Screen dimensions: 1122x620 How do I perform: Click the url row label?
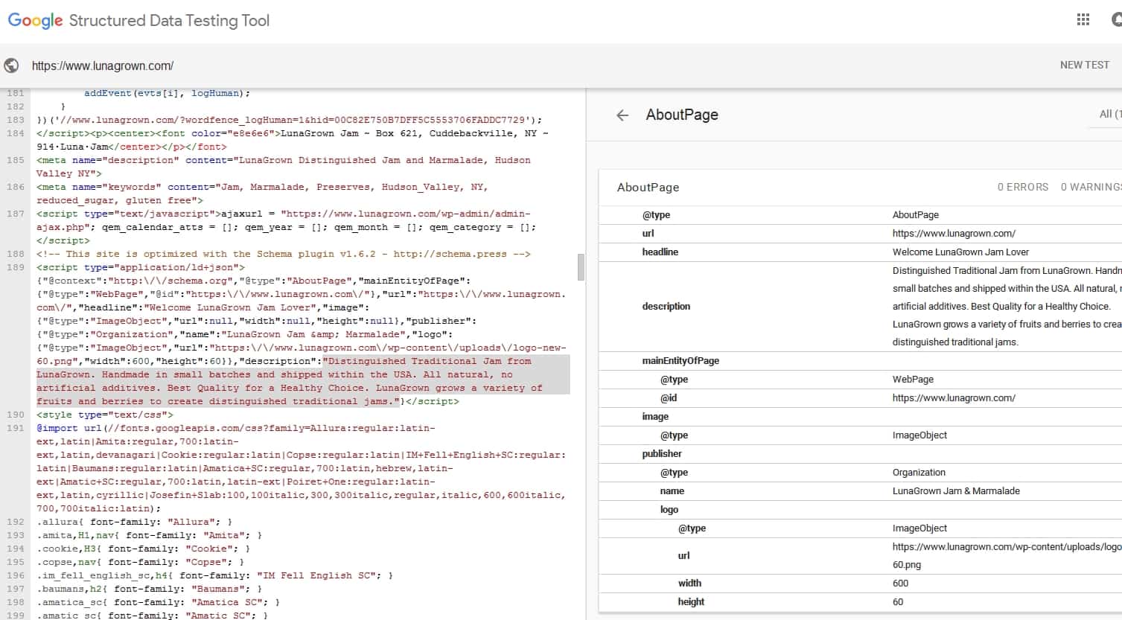click(648, 233)
